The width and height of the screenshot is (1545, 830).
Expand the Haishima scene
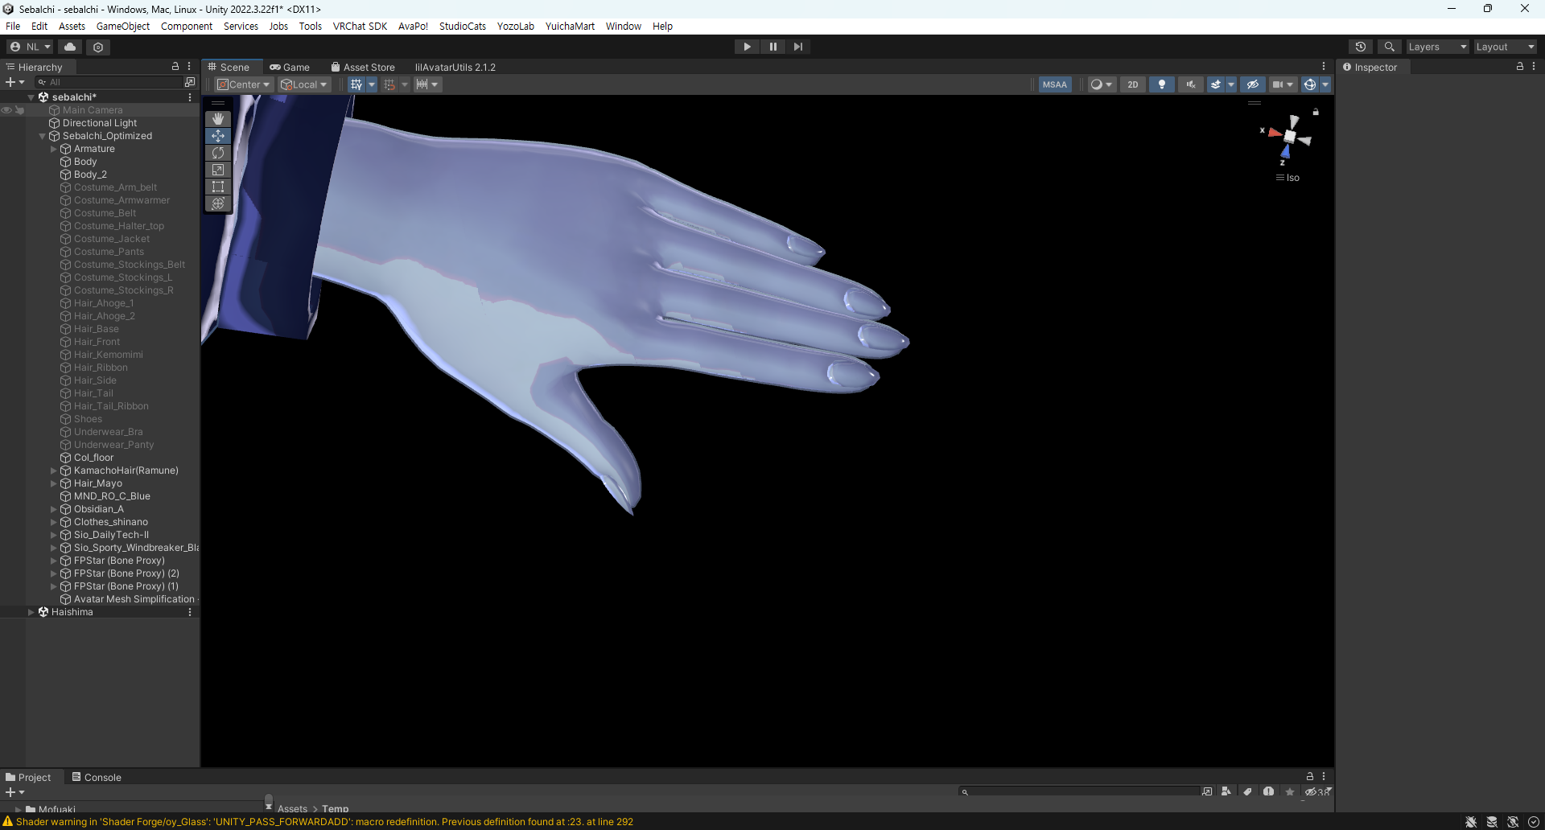[x=31, y=612]
